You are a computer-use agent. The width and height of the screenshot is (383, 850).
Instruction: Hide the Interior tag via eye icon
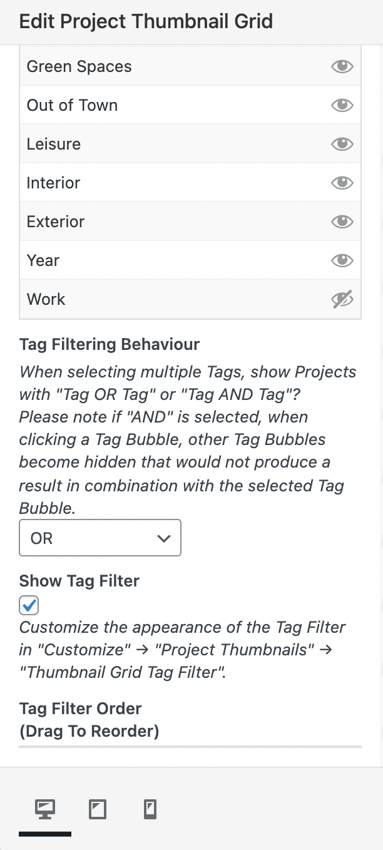point(342,183)
